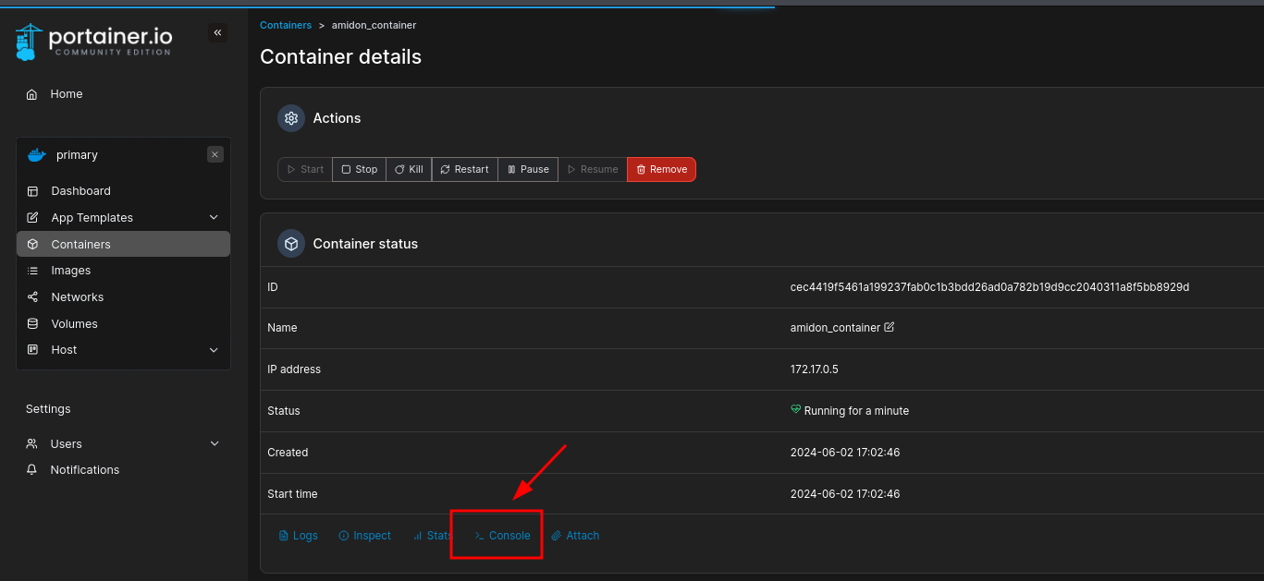Expand the Host submenu chevron
The width and height of the screenshot is (1264, 581).
214,350
